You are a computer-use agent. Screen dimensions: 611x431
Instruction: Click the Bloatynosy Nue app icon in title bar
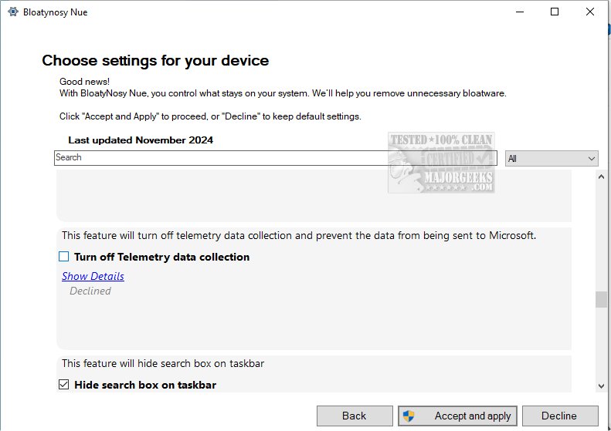(x=13, y=12)
